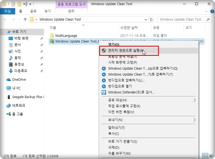Open 바탕 화면 in quick access
The height and width of the screenshot is (159, 215).
pyautogui.click(x=21, y=38)
